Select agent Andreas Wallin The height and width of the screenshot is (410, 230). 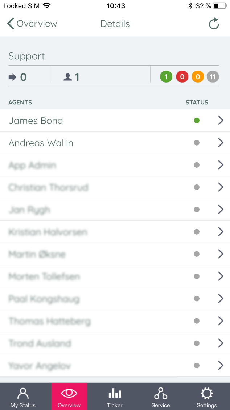(41, 143)
